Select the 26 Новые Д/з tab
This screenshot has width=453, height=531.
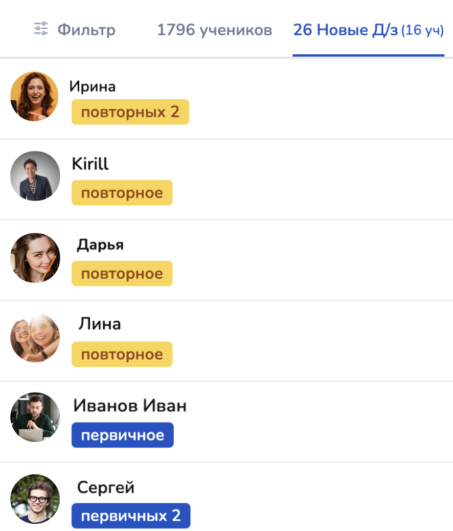[368, 30]
